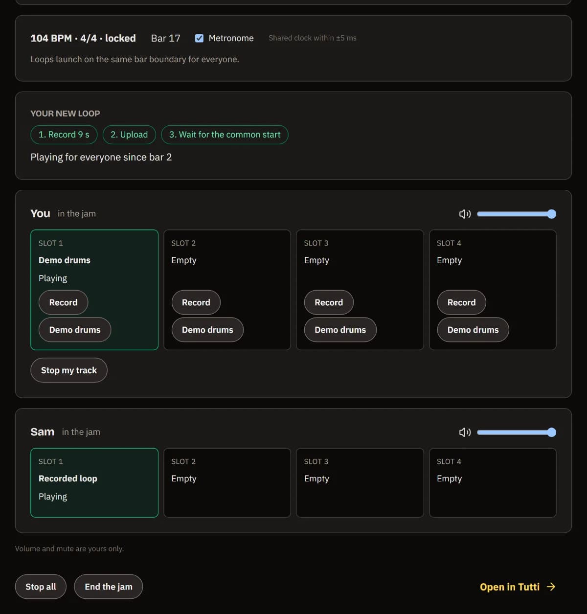Load Demo drums in your Slot 4

[x=473, y=330]
